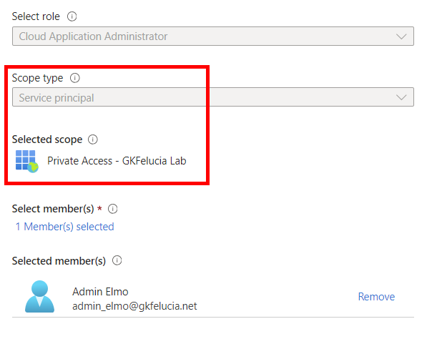
Task: Click the info icon next to Scope type
Action: pyautogui.click(x=75, y=78)
